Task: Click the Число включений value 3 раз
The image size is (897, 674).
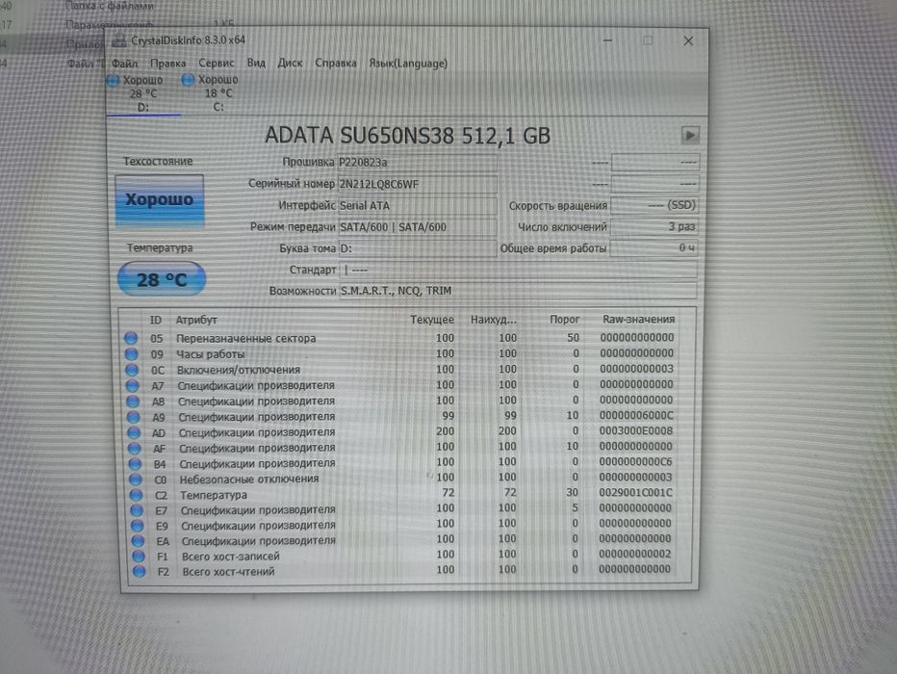Action: pyautogui.click(x=654, y=226)
